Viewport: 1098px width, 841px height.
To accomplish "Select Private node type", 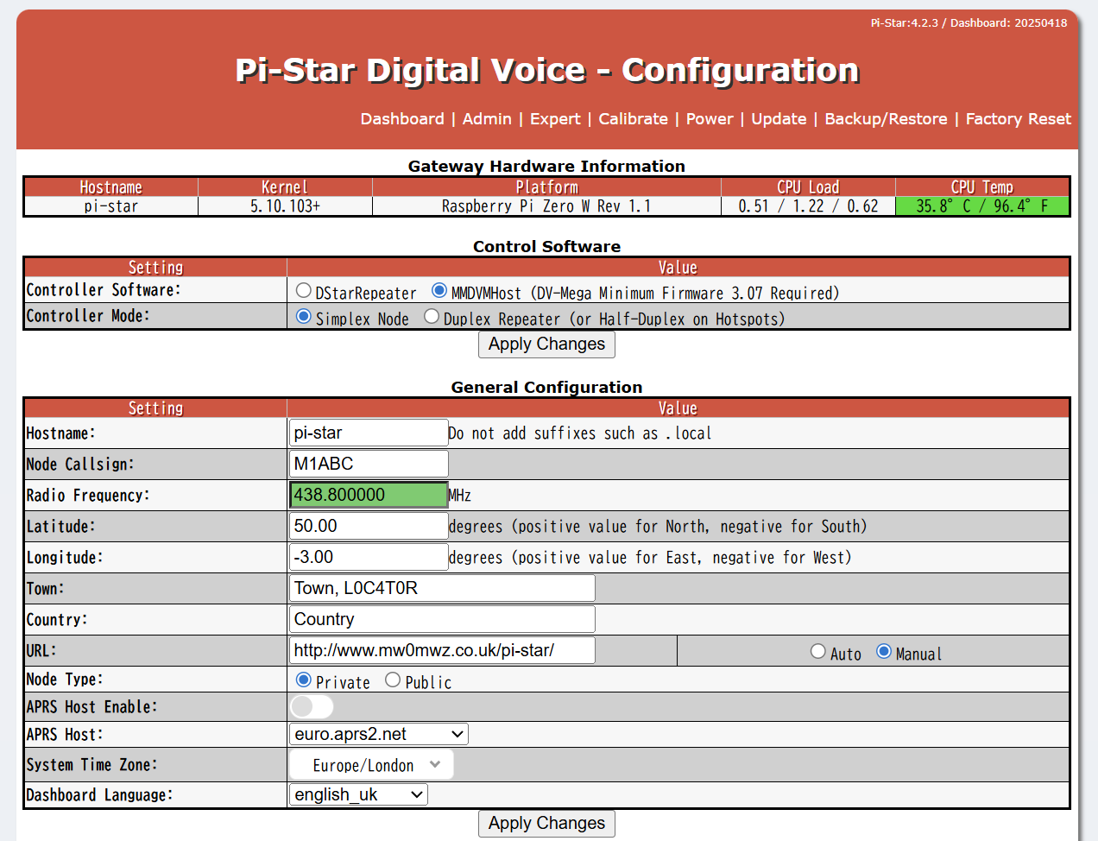I will 303,680.
